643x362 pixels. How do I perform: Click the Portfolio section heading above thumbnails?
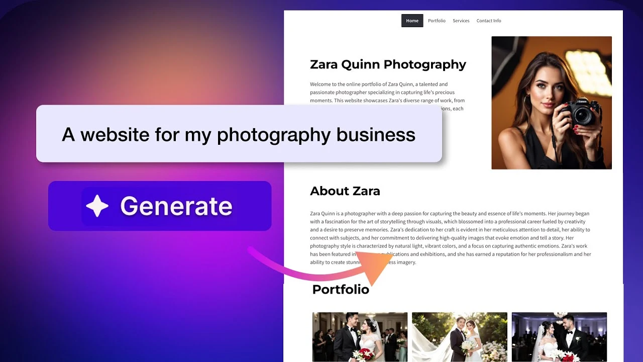point(341,290)
